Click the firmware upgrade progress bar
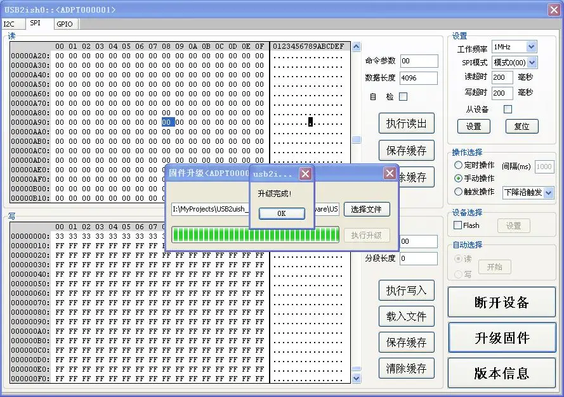 (256, 235)
